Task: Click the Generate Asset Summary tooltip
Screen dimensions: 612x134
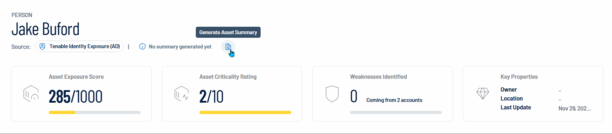Action: 228,32
